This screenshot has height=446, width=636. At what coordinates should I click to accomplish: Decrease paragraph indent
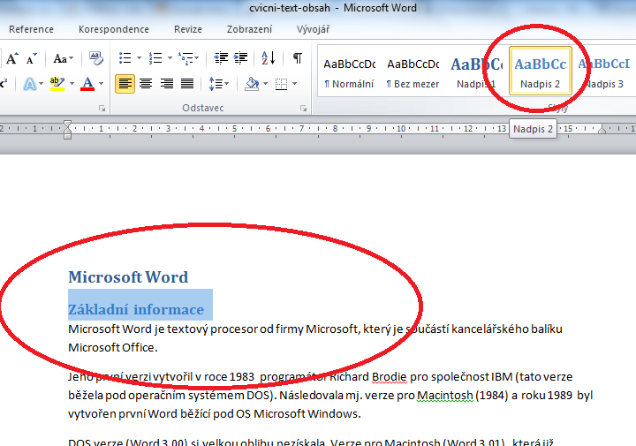[221, 58]
